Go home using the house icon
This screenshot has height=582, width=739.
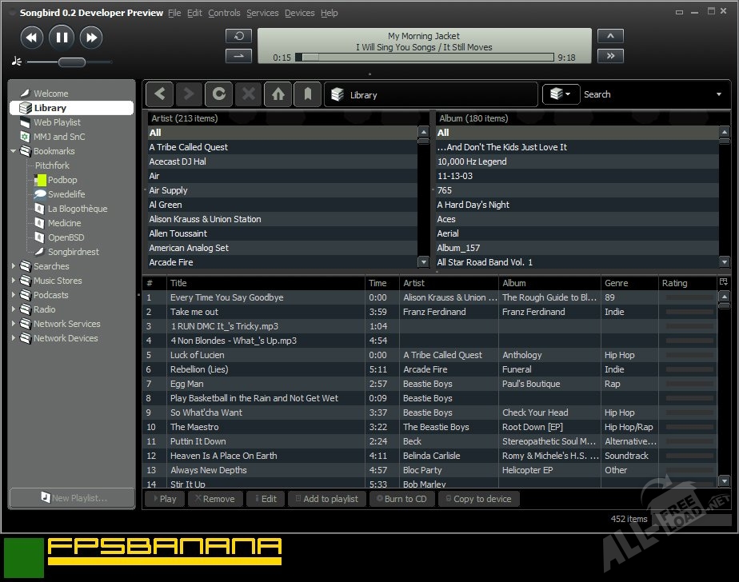[x=278, y=94]
